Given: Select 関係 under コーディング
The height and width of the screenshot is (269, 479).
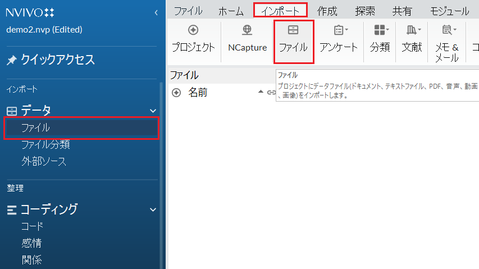Looking at the screenshot, I should click(31, 260).
